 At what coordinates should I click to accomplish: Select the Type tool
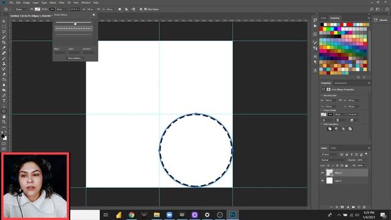click(x=4, y=101)
